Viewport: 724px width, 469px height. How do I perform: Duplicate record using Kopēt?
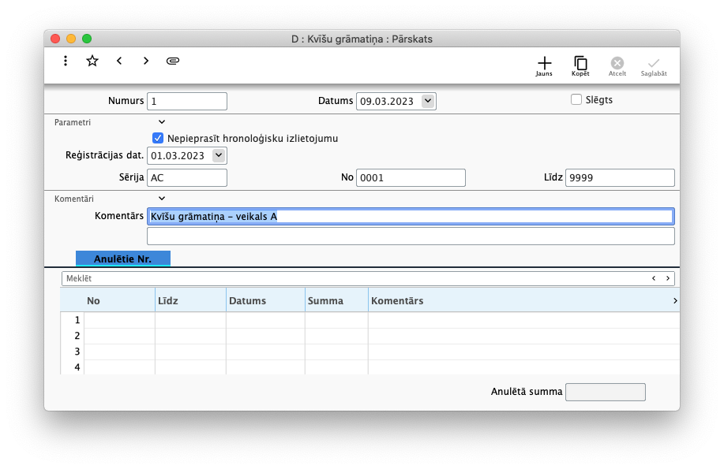tap(580, 66)
